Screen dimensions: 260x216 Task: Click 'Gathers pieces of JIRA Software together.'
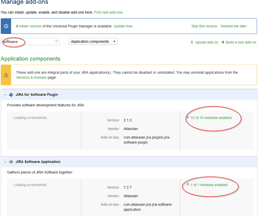tap(40, 172)
